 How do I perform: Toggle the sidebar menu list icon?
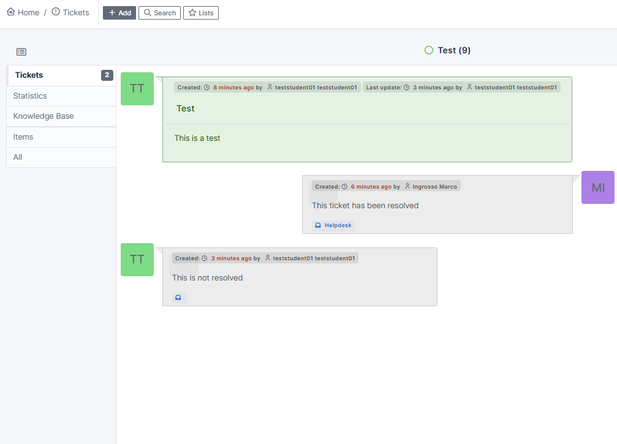[21, 52]
